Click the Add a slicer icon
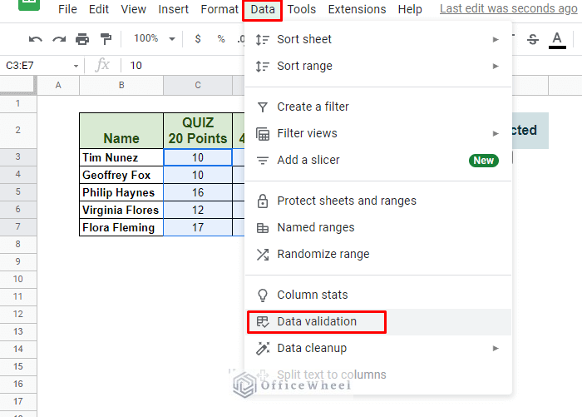The height and width of the screenshot is (417, 582). [x=263, y=161]
